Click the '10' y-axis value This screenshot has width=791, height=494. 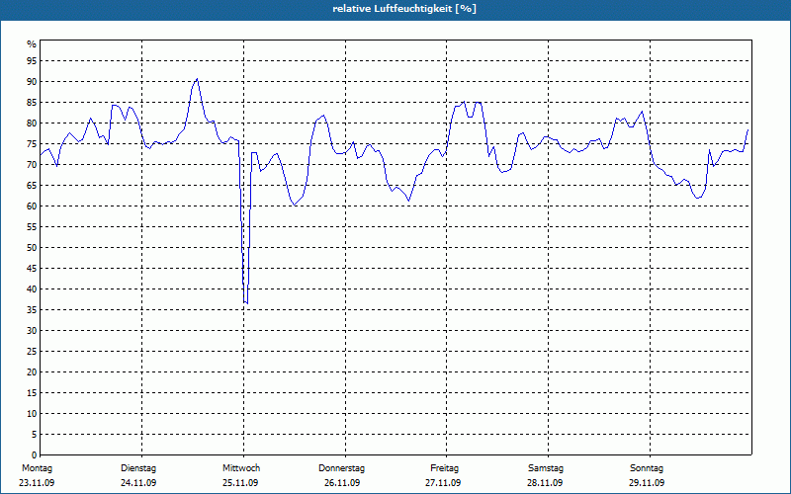click(32, 413)
